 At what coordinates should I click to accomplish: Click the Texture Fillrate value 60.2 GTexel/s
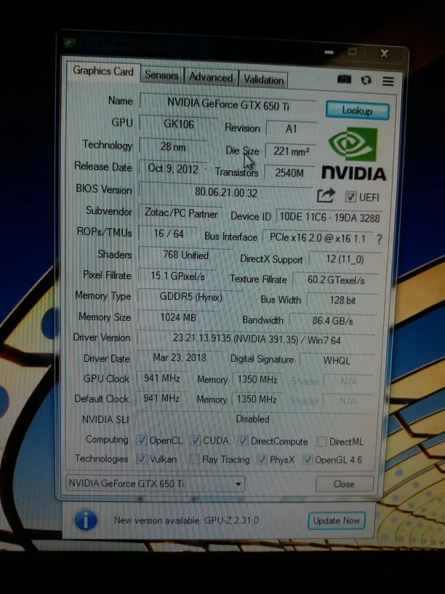[x=336, y=280]
